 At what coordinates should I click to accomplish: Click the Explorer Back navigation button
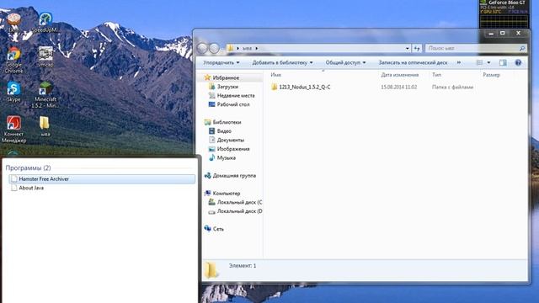click(202, 49)
